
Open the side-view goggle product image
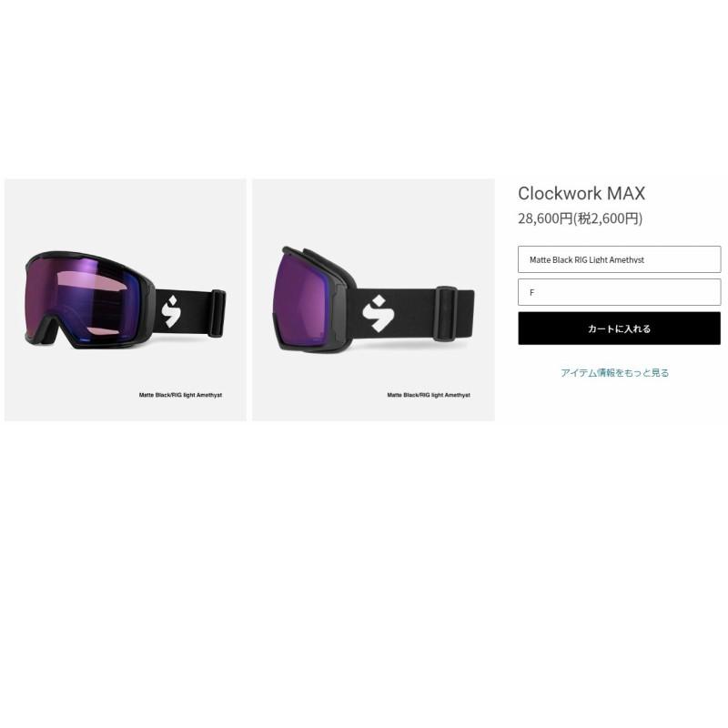tap(373, 300)
